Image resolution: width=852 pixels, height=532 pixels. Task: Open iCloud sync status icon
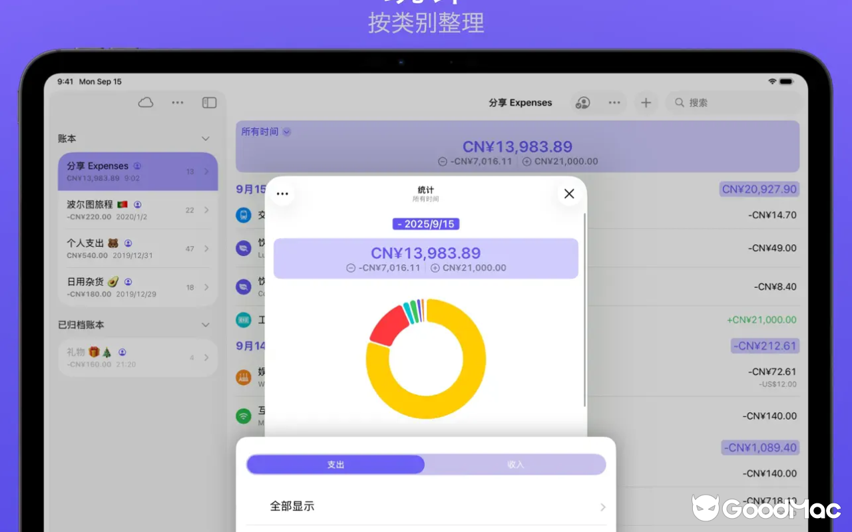pyautogui.click(x=145, y=102)
